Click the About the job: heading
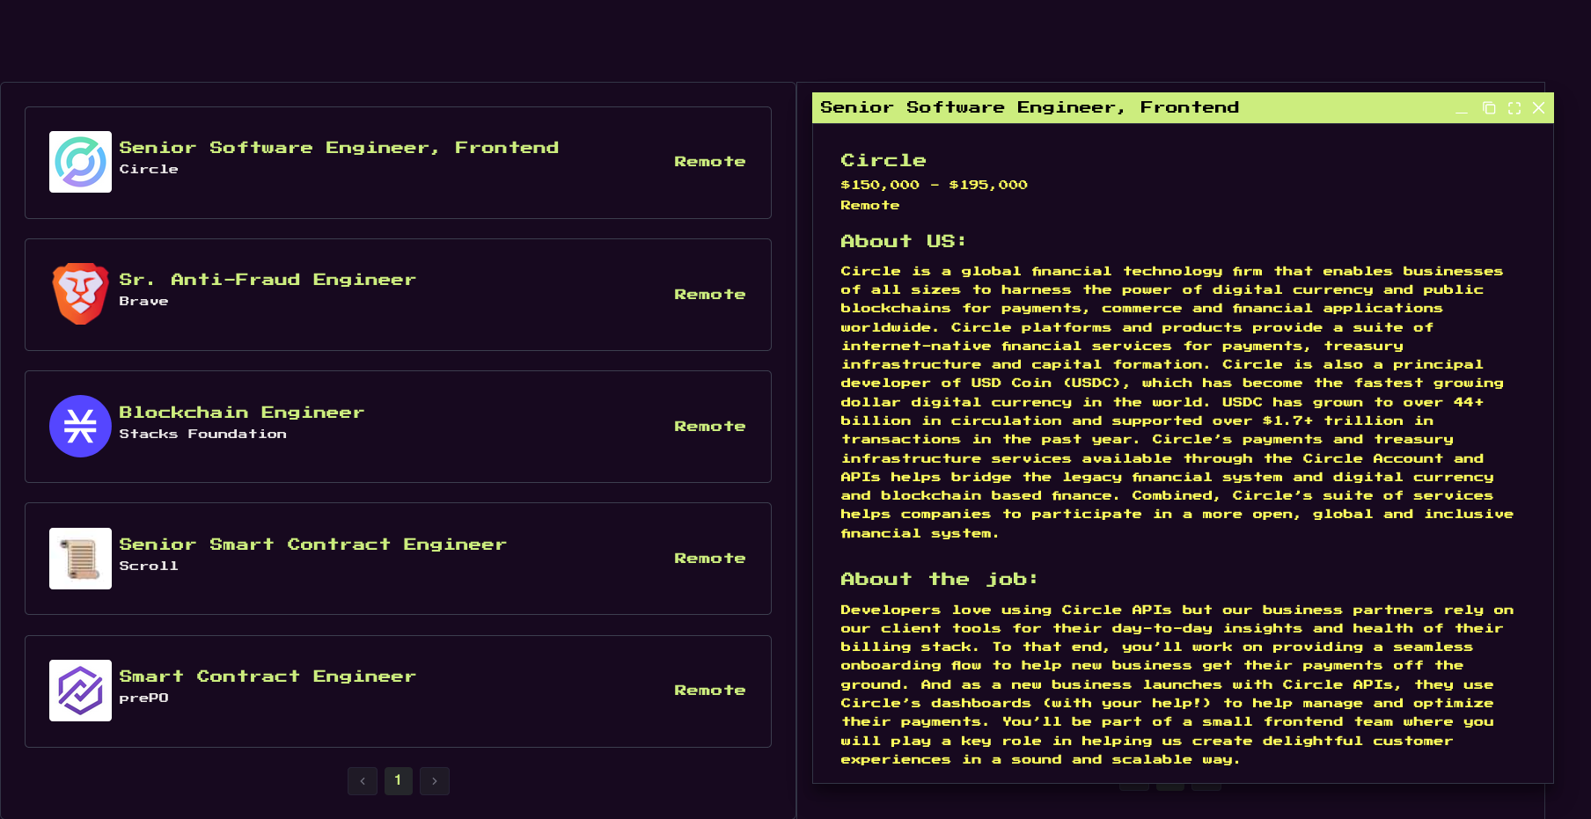This screenshot has width=1591, height=819. click(939, 579)
